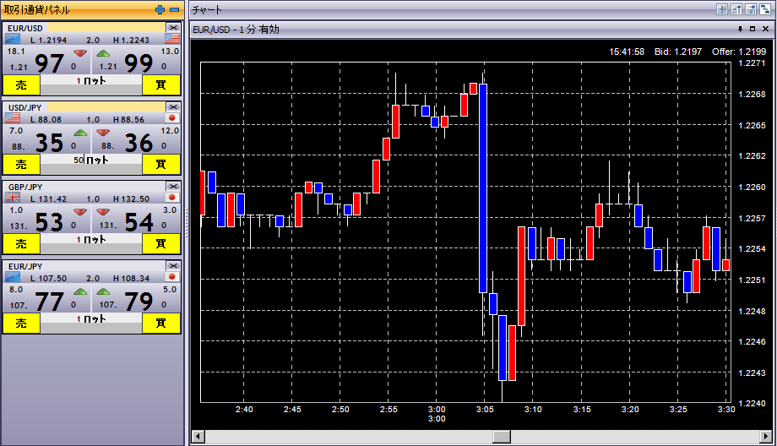The width and height of the screenshot is (777, 446).
Task: Click the blue minus icon in currency panel header
Action: tap(174, 9)
